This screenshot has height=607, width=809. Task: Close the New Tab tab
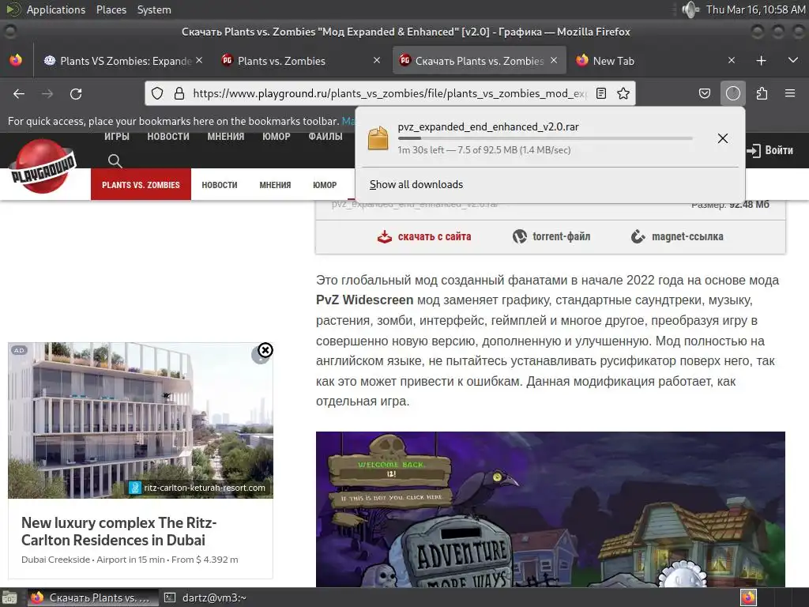coord(731,60)
